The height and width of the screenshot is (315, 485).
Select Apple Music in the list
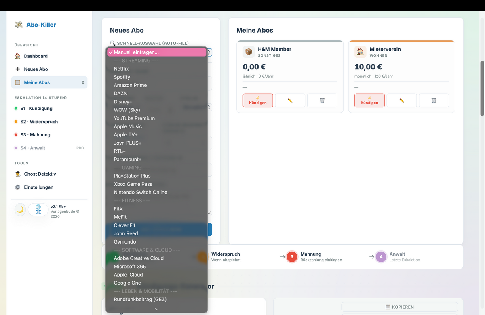(157, 126)
